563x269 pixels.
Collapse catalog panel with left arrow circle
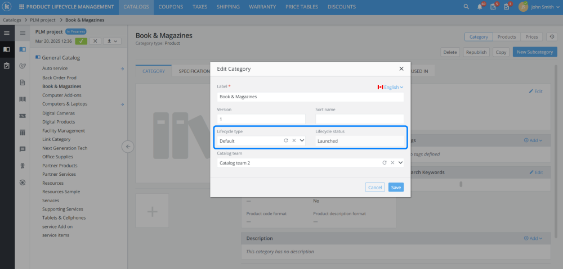point(128,147)
